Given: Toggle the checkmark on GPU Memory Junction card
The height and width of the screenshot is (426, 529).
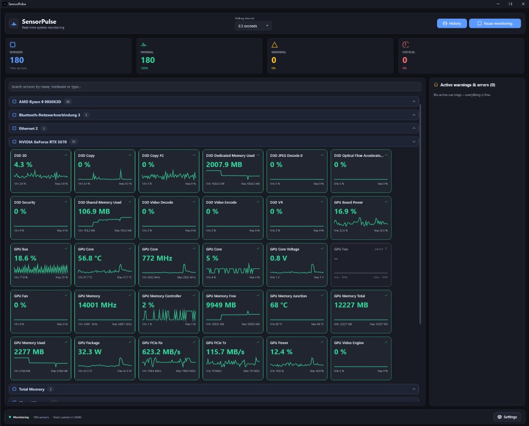Looking at the screenshot, I should tap(322, 296).
